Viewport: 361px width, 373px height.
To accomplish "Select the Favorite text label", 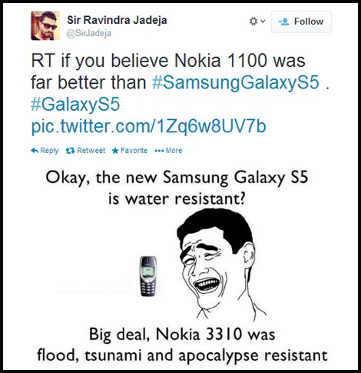I will pos(134,150).
